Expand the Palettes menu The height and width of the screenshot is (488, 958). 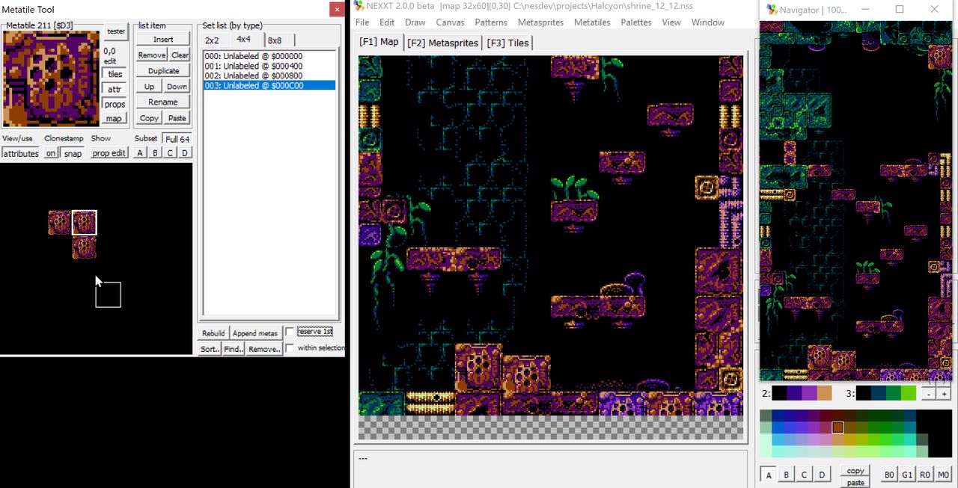tap(636, 22)
